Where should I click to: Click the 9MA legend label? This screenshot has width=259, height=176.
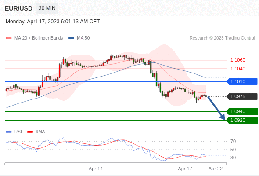(x=40, y=132)
